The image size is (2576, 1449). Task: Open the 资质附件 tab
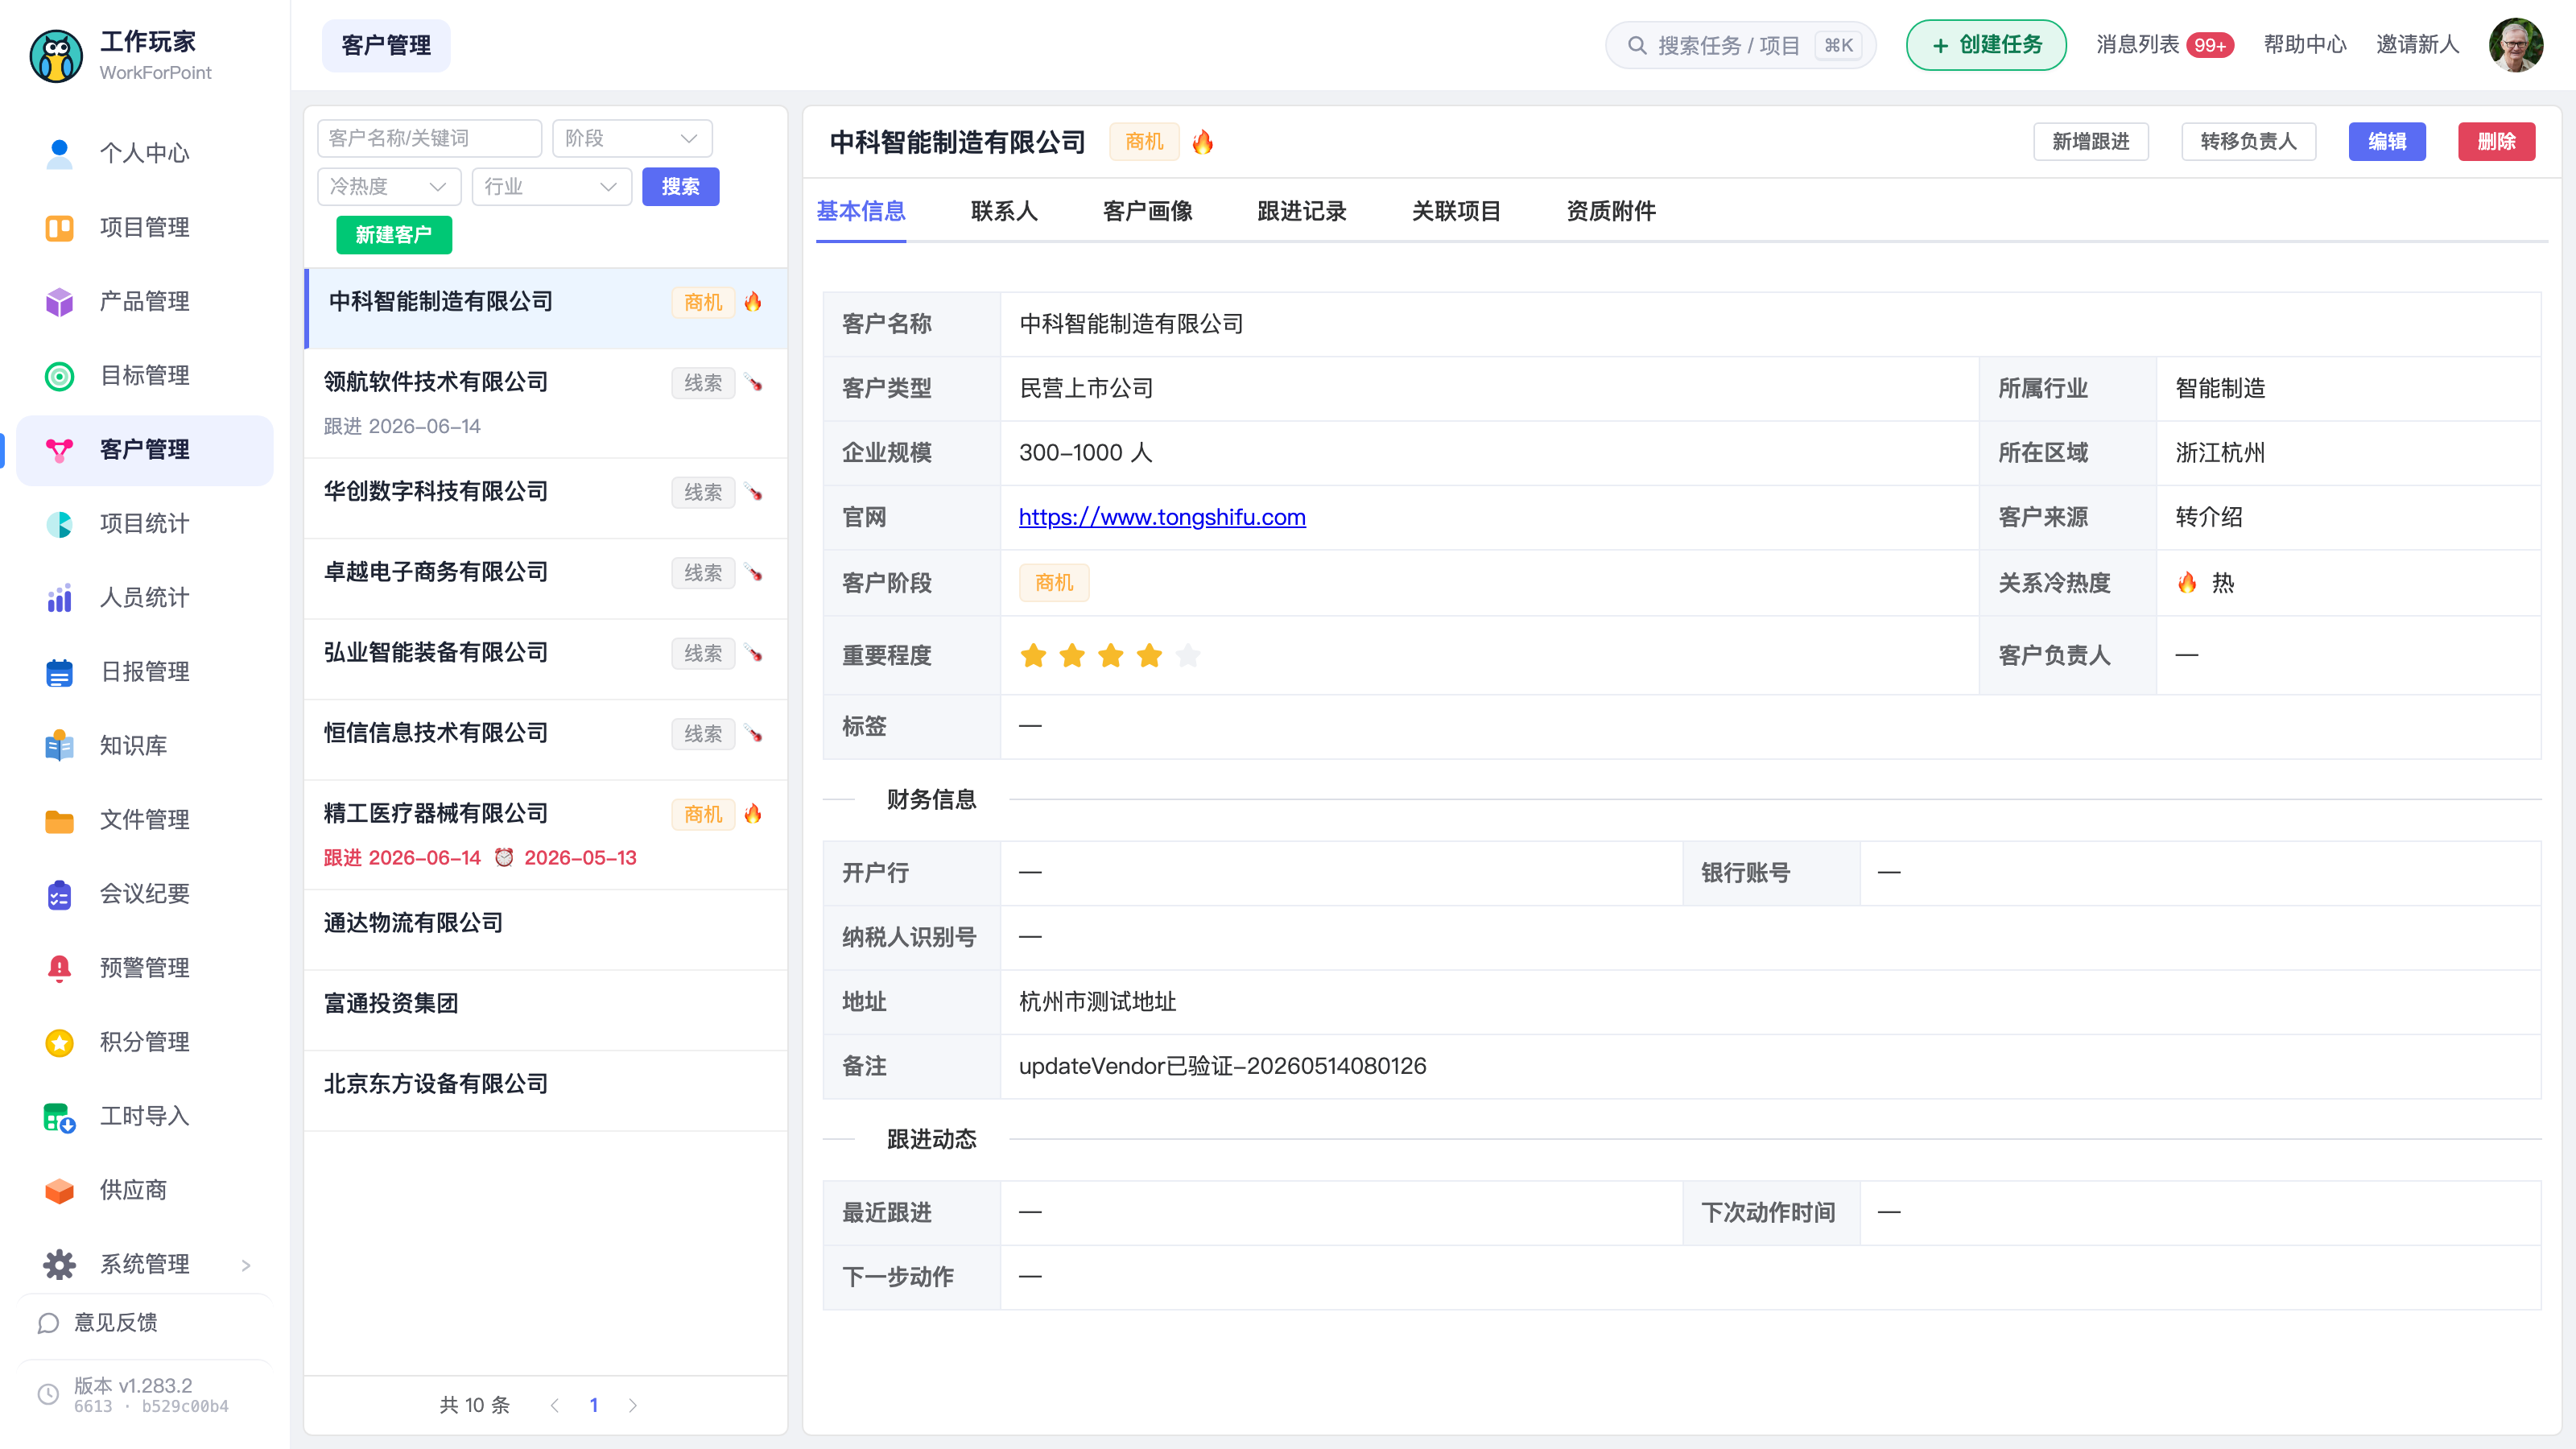[x=1610, y=211]
